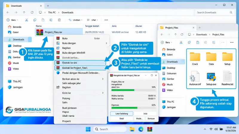Go back in Downloads window navigation
The height and width of the screenshot is (134, 239).
click(8, 13)
